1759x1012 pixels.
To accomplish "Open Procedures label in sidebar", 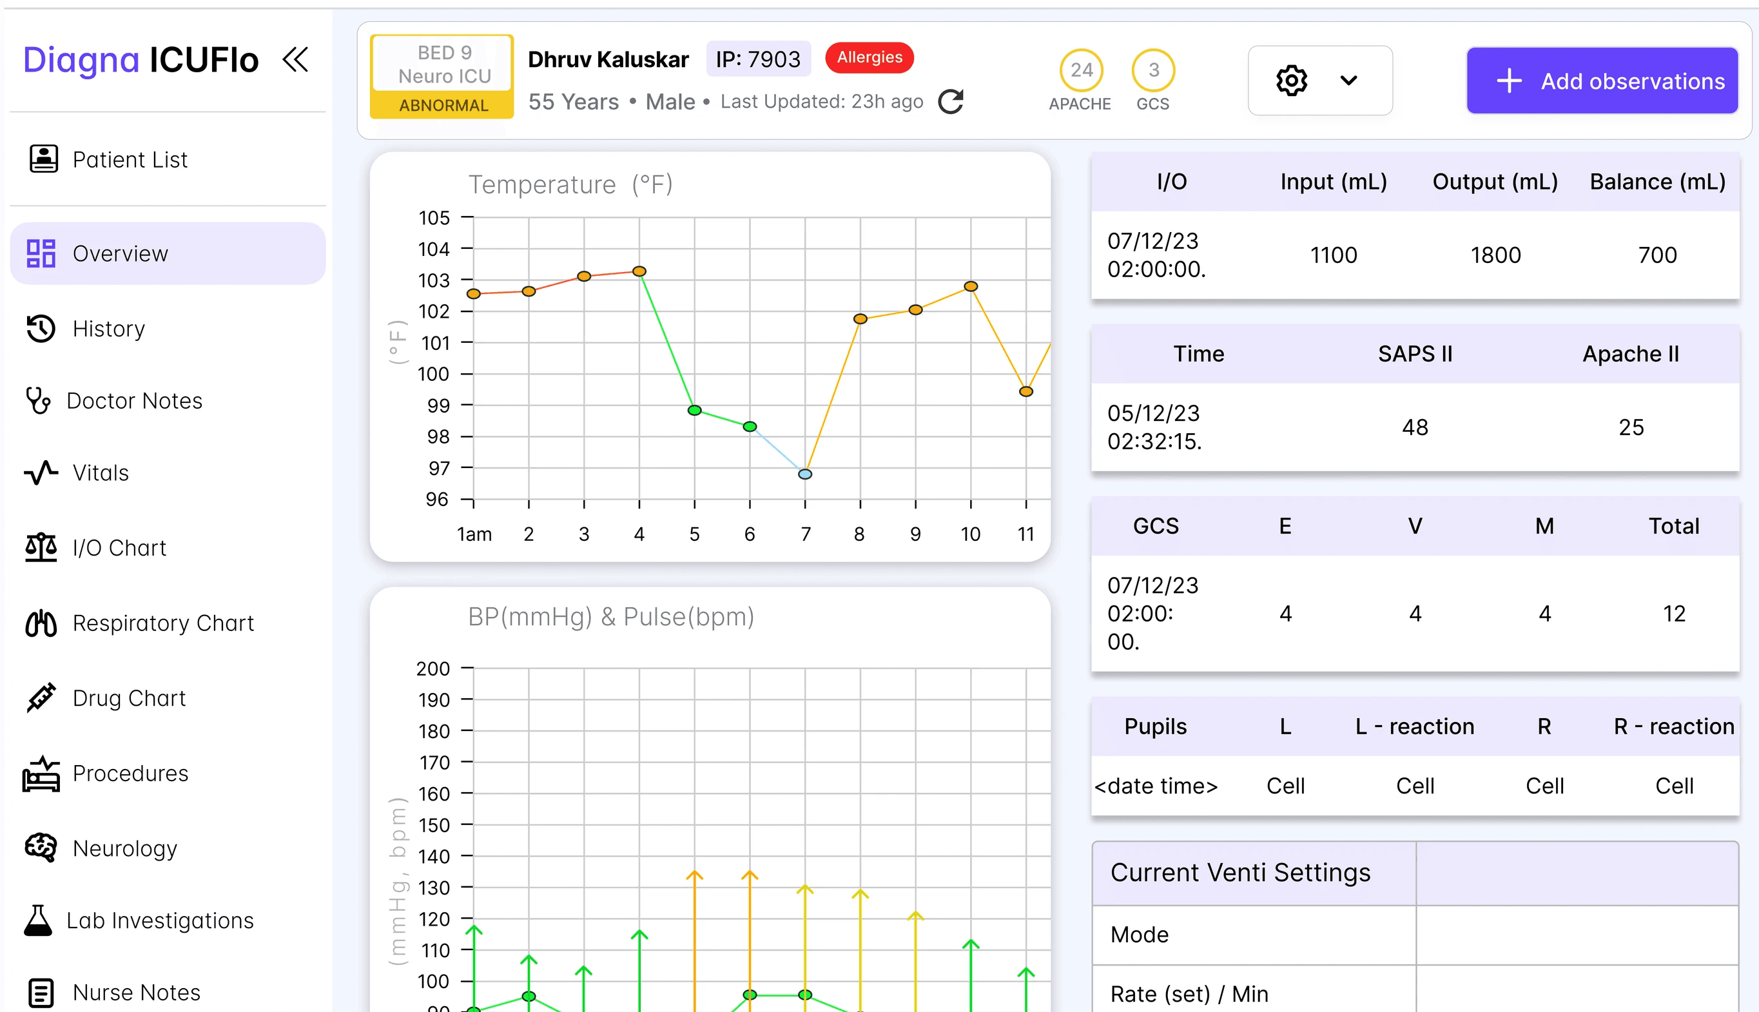I will click(131, 774).
